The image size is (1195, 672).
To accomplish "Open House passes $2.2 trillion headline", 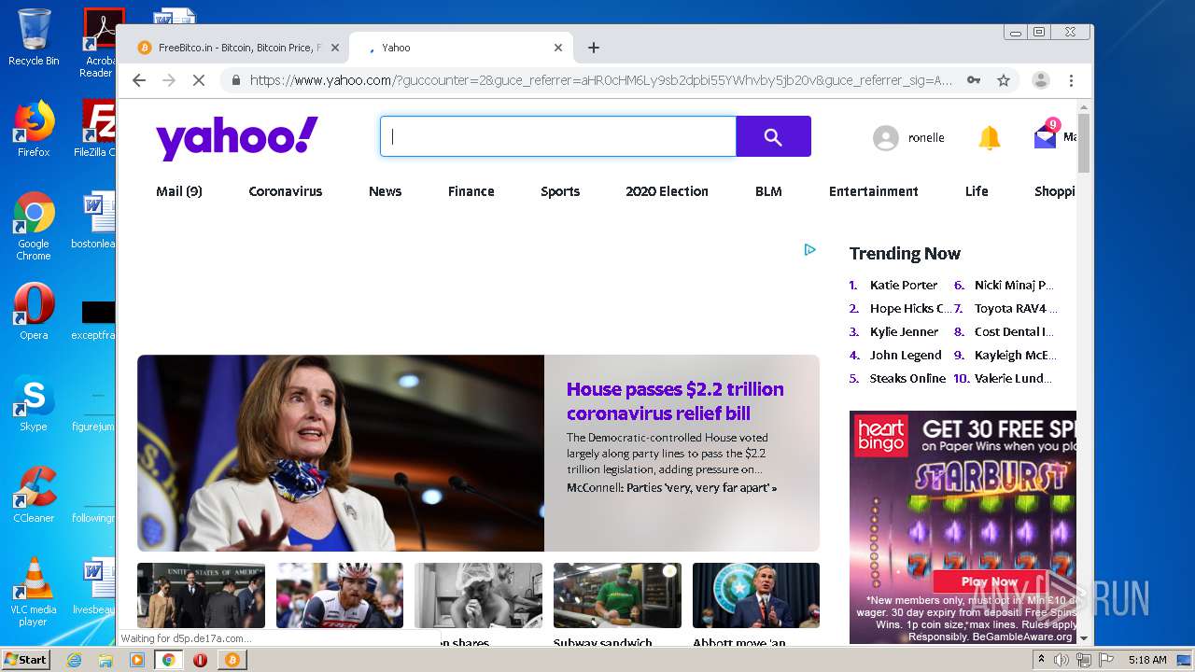I will [x=675, y=401].
